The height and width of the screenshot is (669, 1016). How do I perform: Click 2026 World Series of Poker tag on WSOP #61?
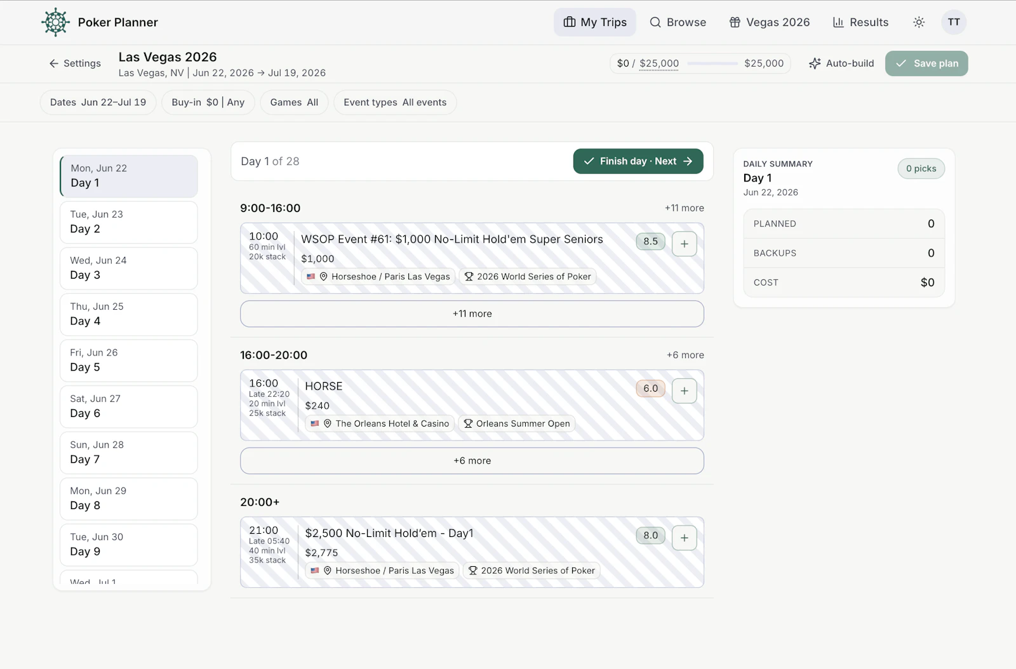(x=527, y=277)
